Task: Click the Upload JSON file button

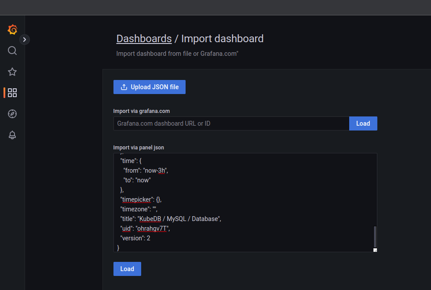Action: pos(149,87)
